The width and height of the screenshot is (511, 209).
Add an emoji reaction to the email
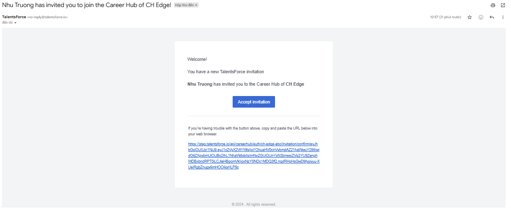(481, 17)
